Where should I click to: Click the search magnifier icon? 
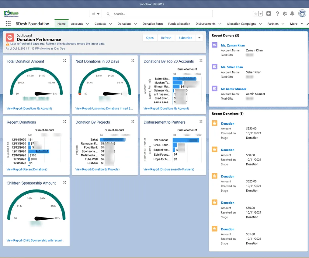[x=108, y=14]
